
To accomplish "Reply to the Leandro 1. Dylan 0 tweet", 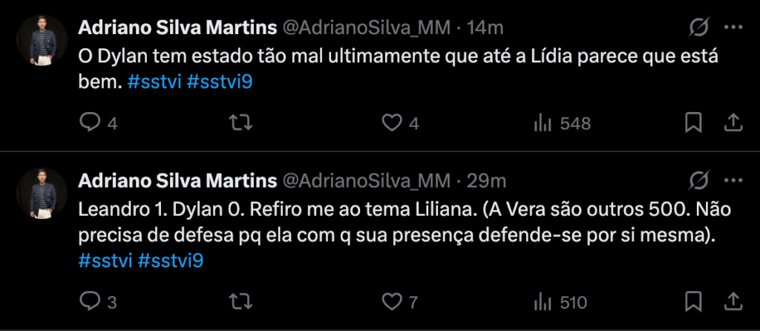I will click(90, 302).
